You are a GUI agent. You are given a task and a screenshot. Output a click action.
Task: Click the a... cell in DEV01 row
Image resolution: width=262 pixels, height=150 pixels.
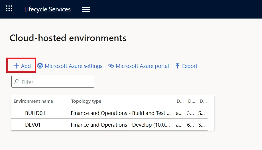[179, 125]
